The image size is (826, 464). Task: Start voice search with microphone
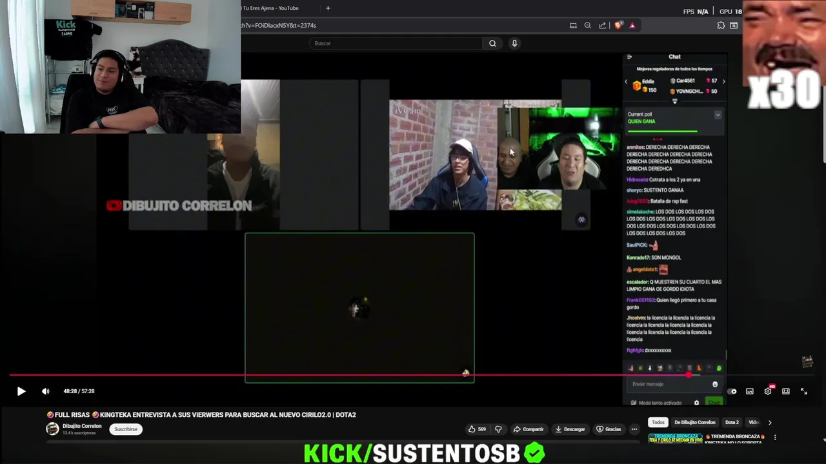click(x=514, y=43)
